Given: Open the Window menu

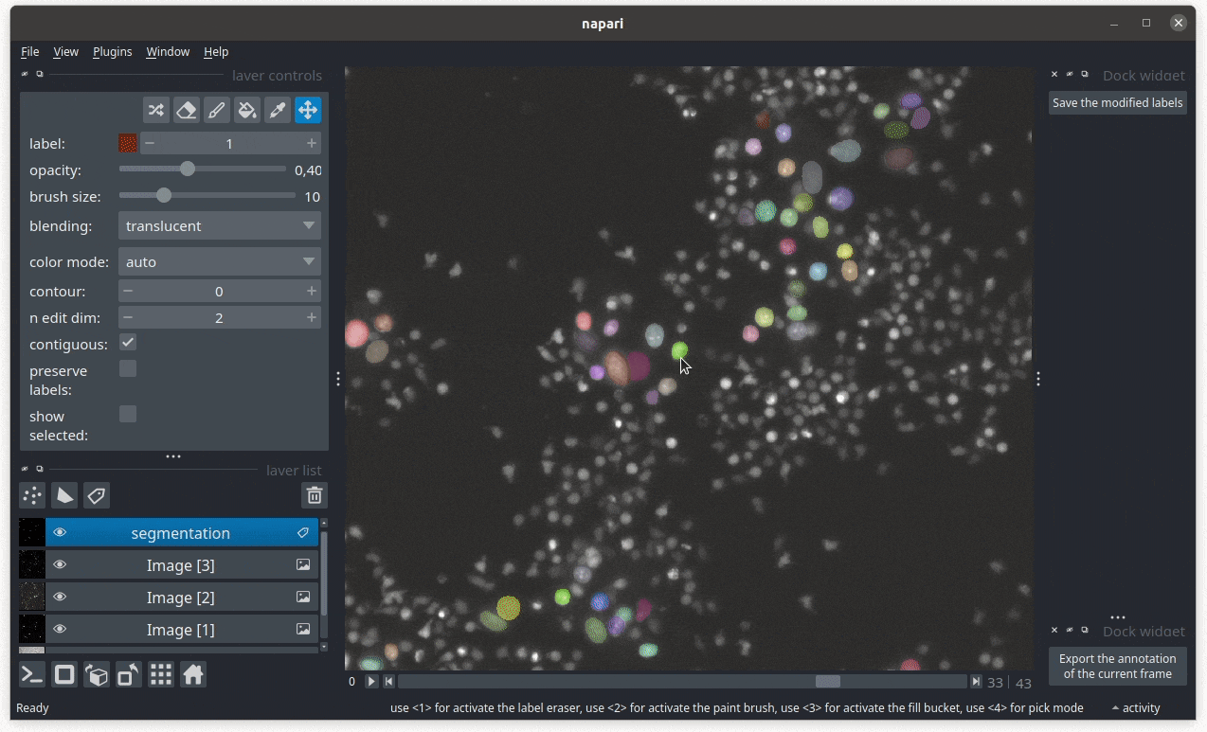Looking at the screenshot, I should 168,52.
